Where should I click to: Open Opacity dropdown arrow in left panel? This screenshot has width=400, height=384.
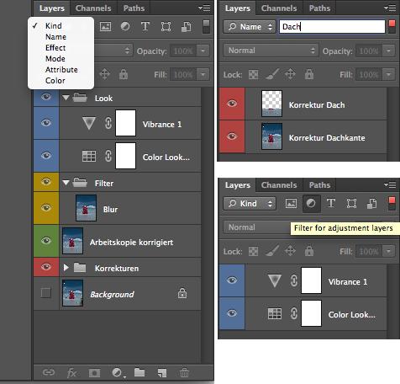point(203,51)
